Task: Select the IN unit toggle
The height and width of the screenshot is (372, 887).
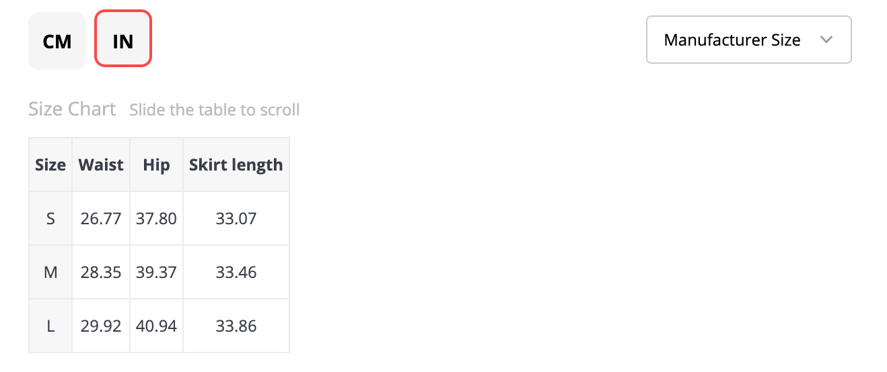Action: coord(123,41)
